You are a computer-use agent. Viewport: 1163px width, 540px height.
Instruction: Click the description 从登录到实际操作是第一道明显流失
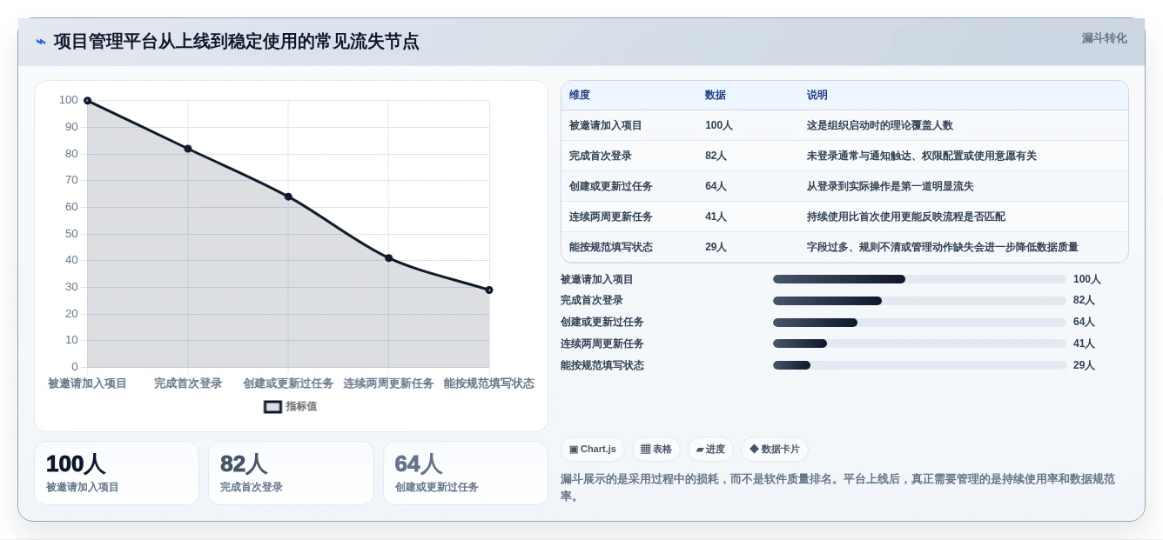[x=891, y=186]
